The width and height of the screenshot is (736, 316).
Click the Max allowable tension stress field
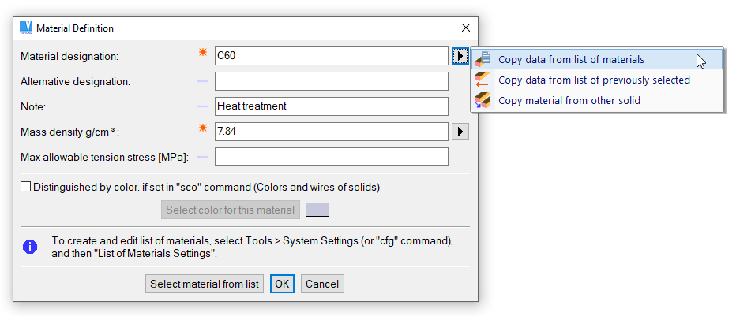pos(331,157)
